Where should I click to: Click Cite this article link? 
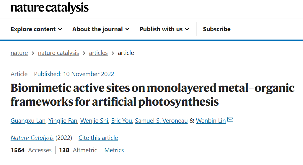coord(98,138)
